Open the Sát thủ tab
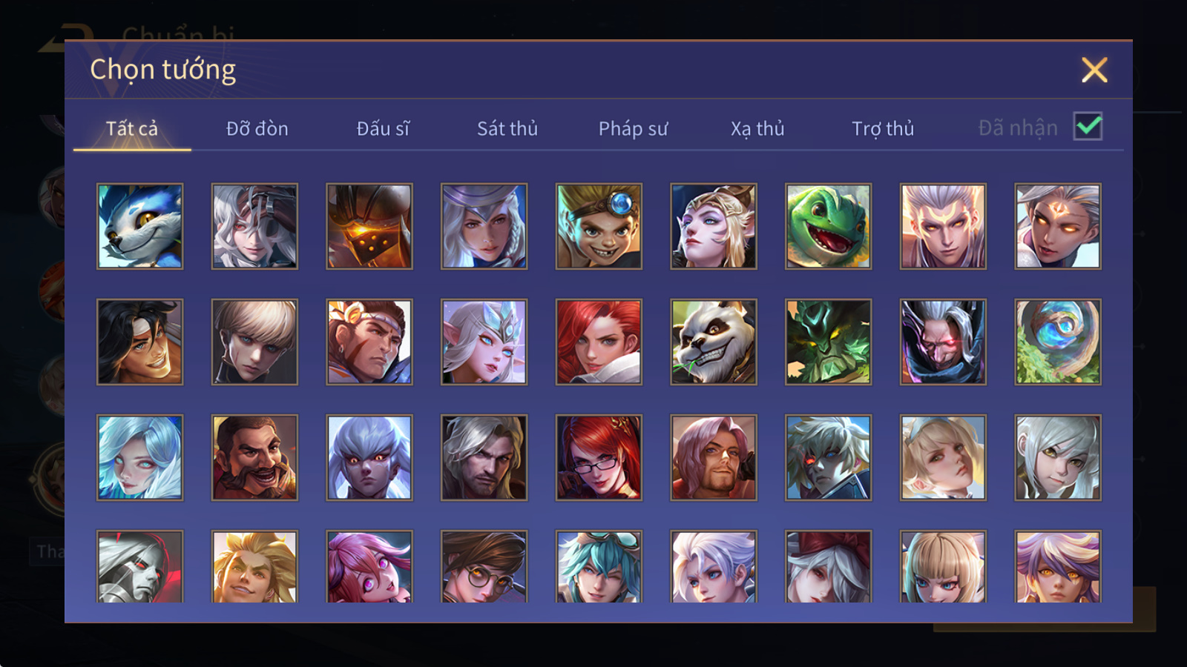 [507, 128]
